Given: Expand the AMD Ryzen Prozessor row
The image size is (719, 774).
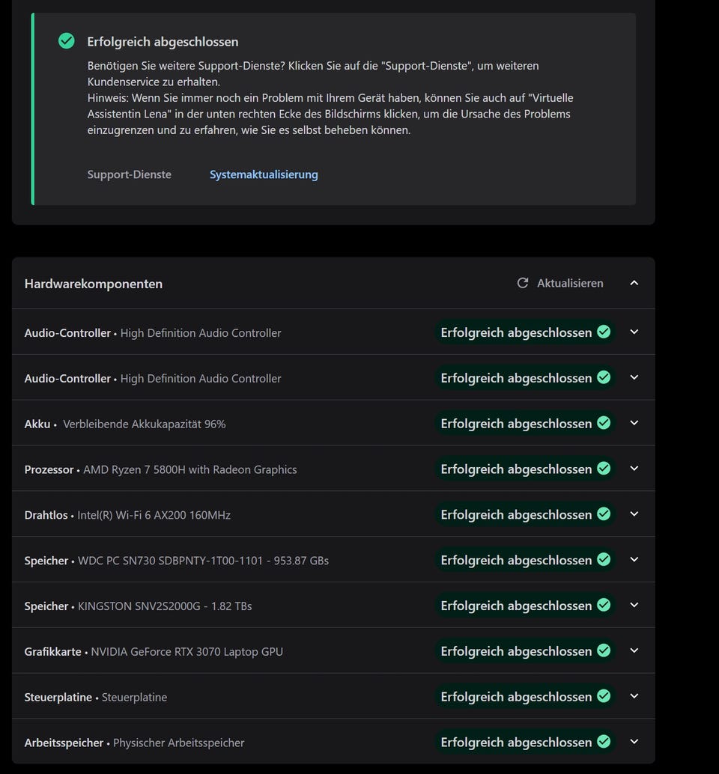Looking at the screenshot, I should 634,469.
